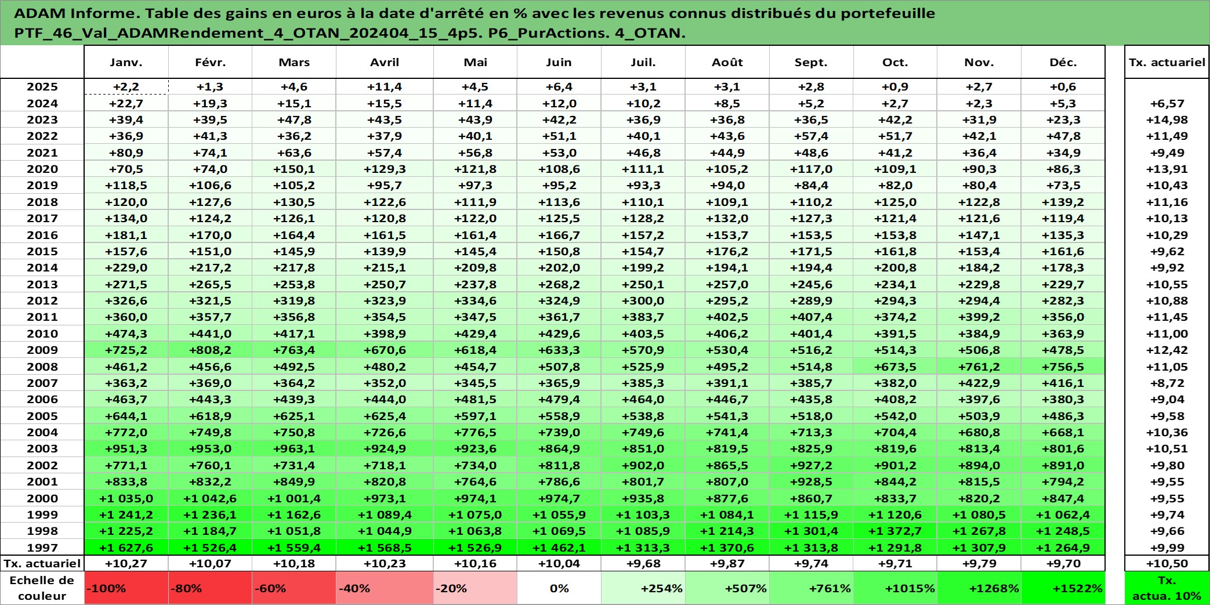Click the '+14,98' actuarial rate for 2023
Viewport: 1210px width, 605px height.
pyautogui.click(x=1167, y=119)
